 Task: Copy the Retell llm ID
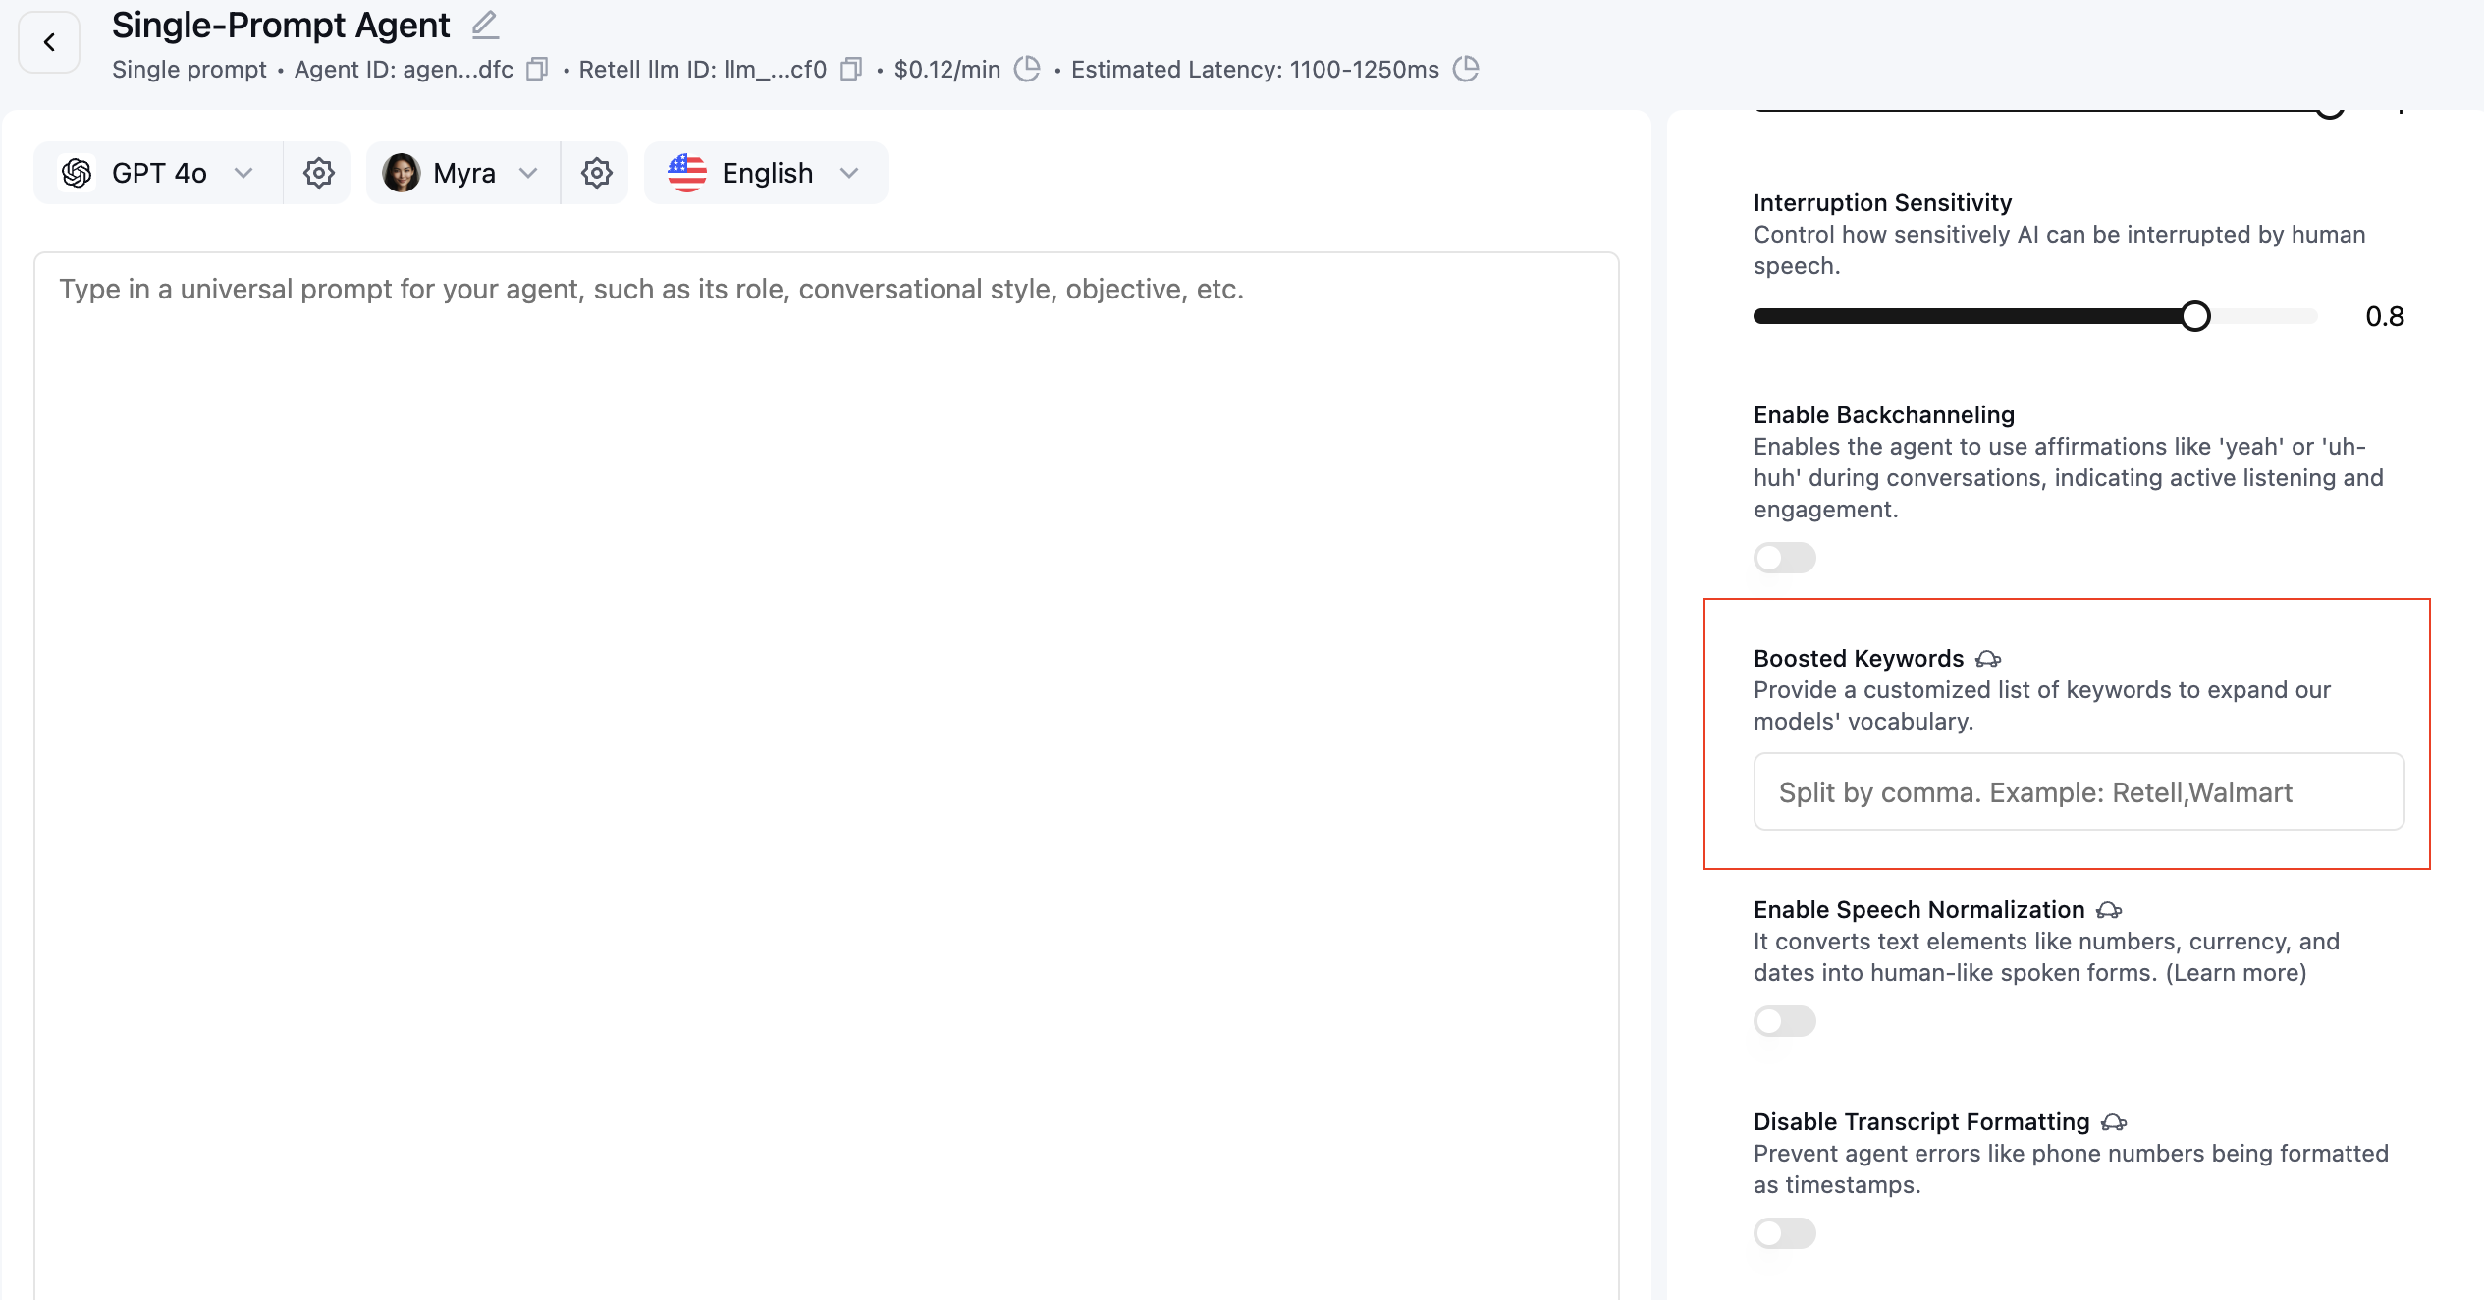pyautogui.click(x=851, y=69)
